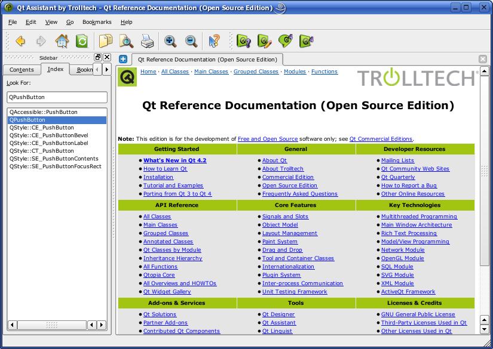Screen dimensions: 493x349
Task: Open Find in Text magnifier icon
Action: tap(127, 41)
